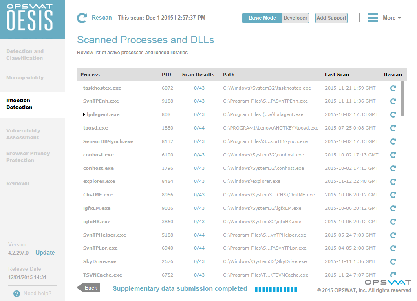
Task: Rescan lpdagent.exe using its row icon
Action: point(393,115)
